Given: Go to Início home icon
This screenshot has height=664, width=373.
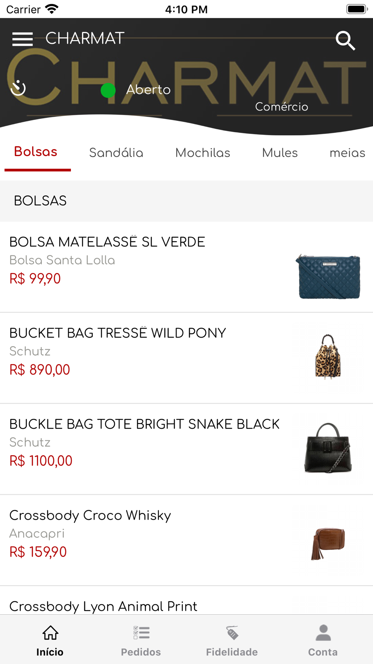Looking at the screenshot, I should pos(50,633).
